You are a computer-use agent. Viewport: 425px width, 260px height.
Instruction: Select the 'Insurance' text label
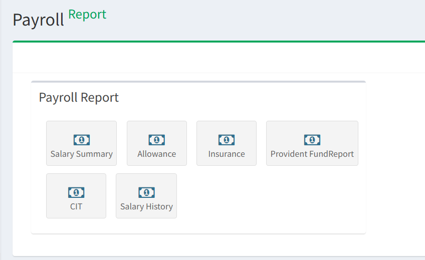[x=227, y=154]
